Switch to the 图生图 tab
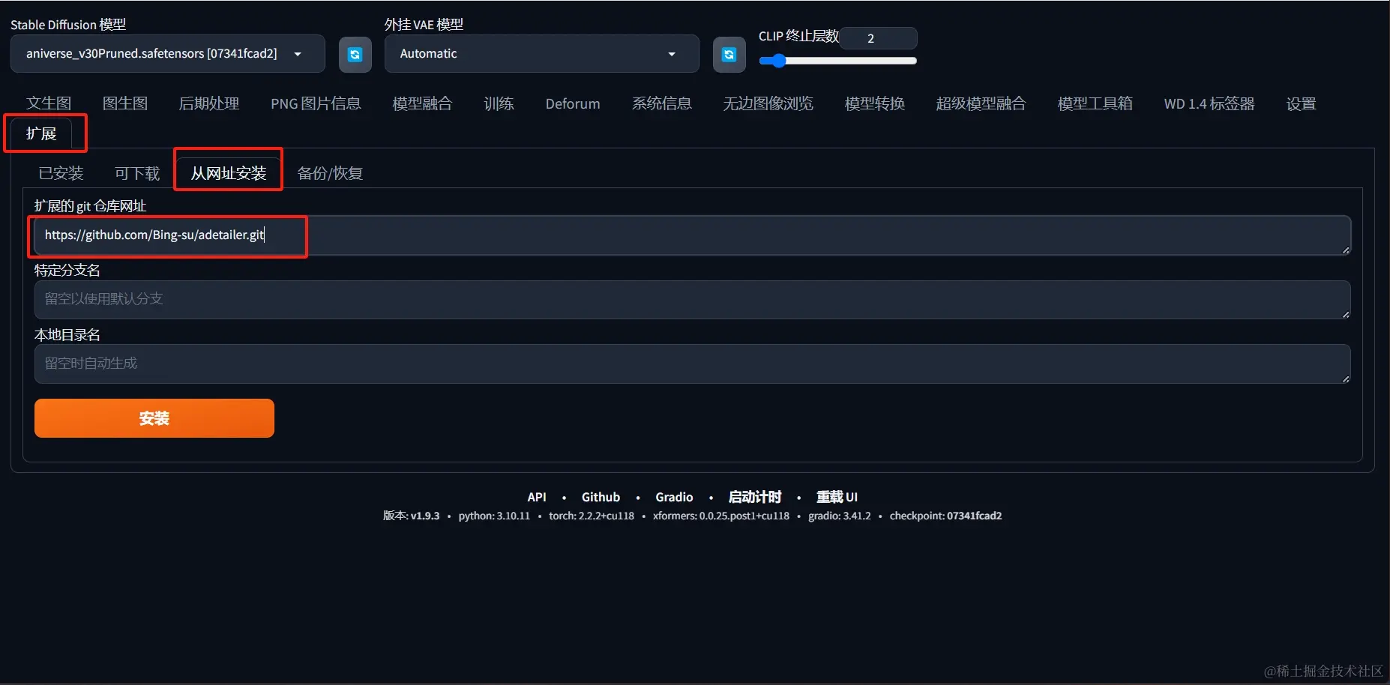 pos(125,103)
